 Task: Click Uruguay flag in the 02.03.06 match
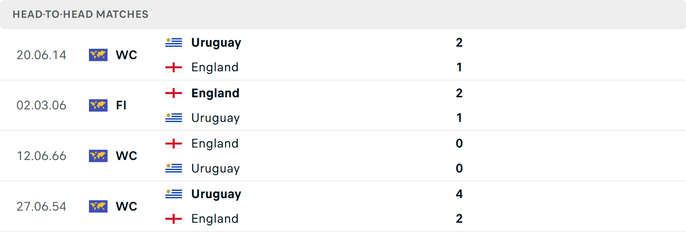coord(174,118)
